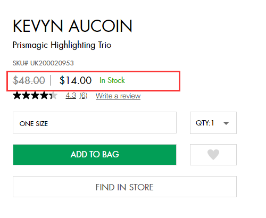Open the Find In Store option
The image size is (266, 218).
(124, 187)
